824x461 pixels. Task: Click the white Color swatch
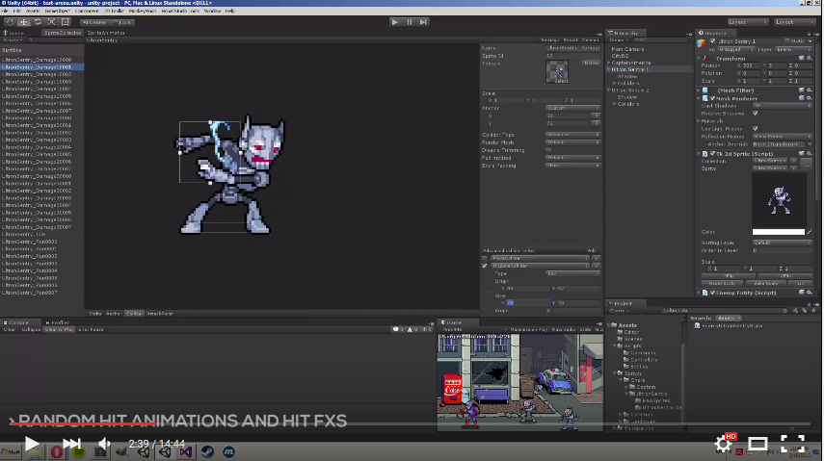778,232
